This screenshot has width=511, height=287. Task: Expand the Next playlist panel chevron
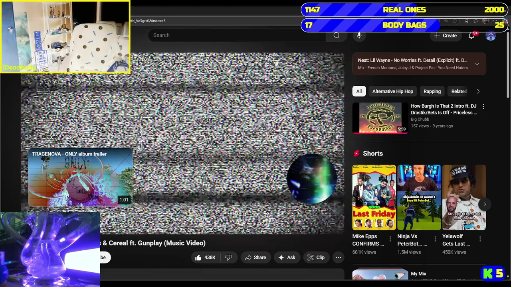(477, 64)
